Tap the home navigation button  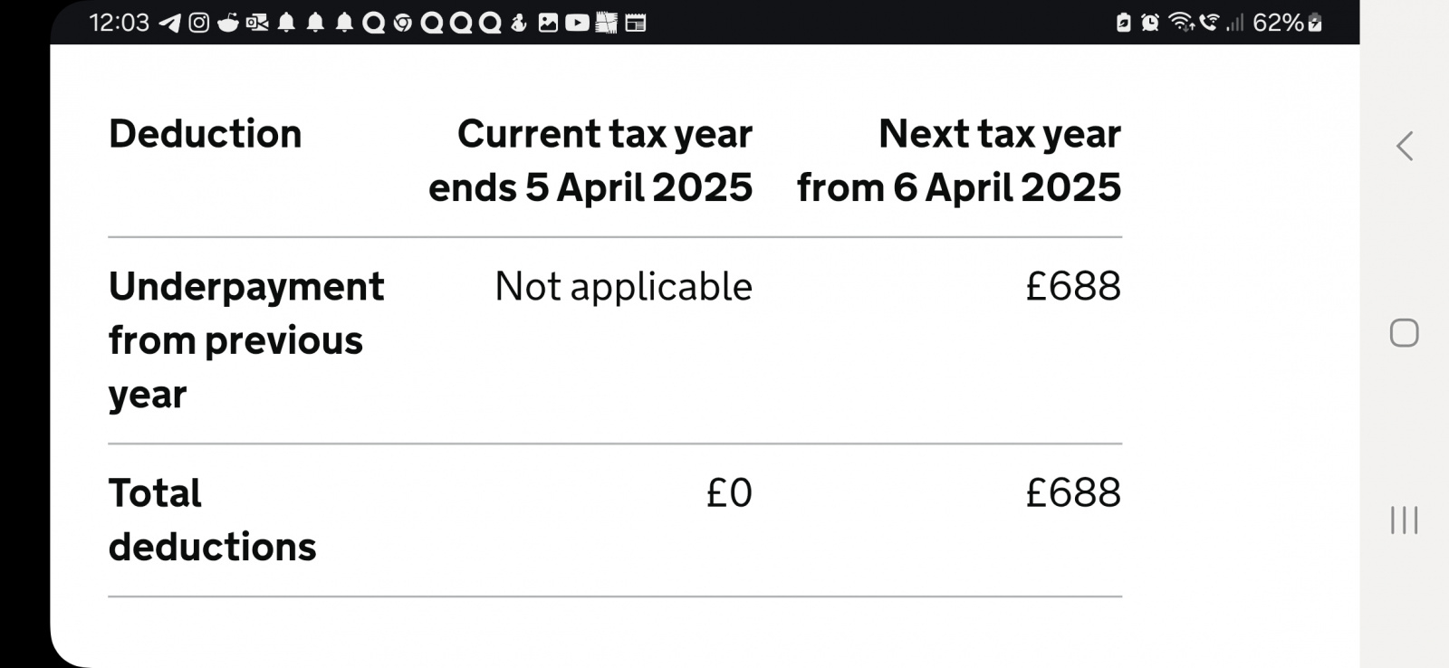tap(1405, 333)
